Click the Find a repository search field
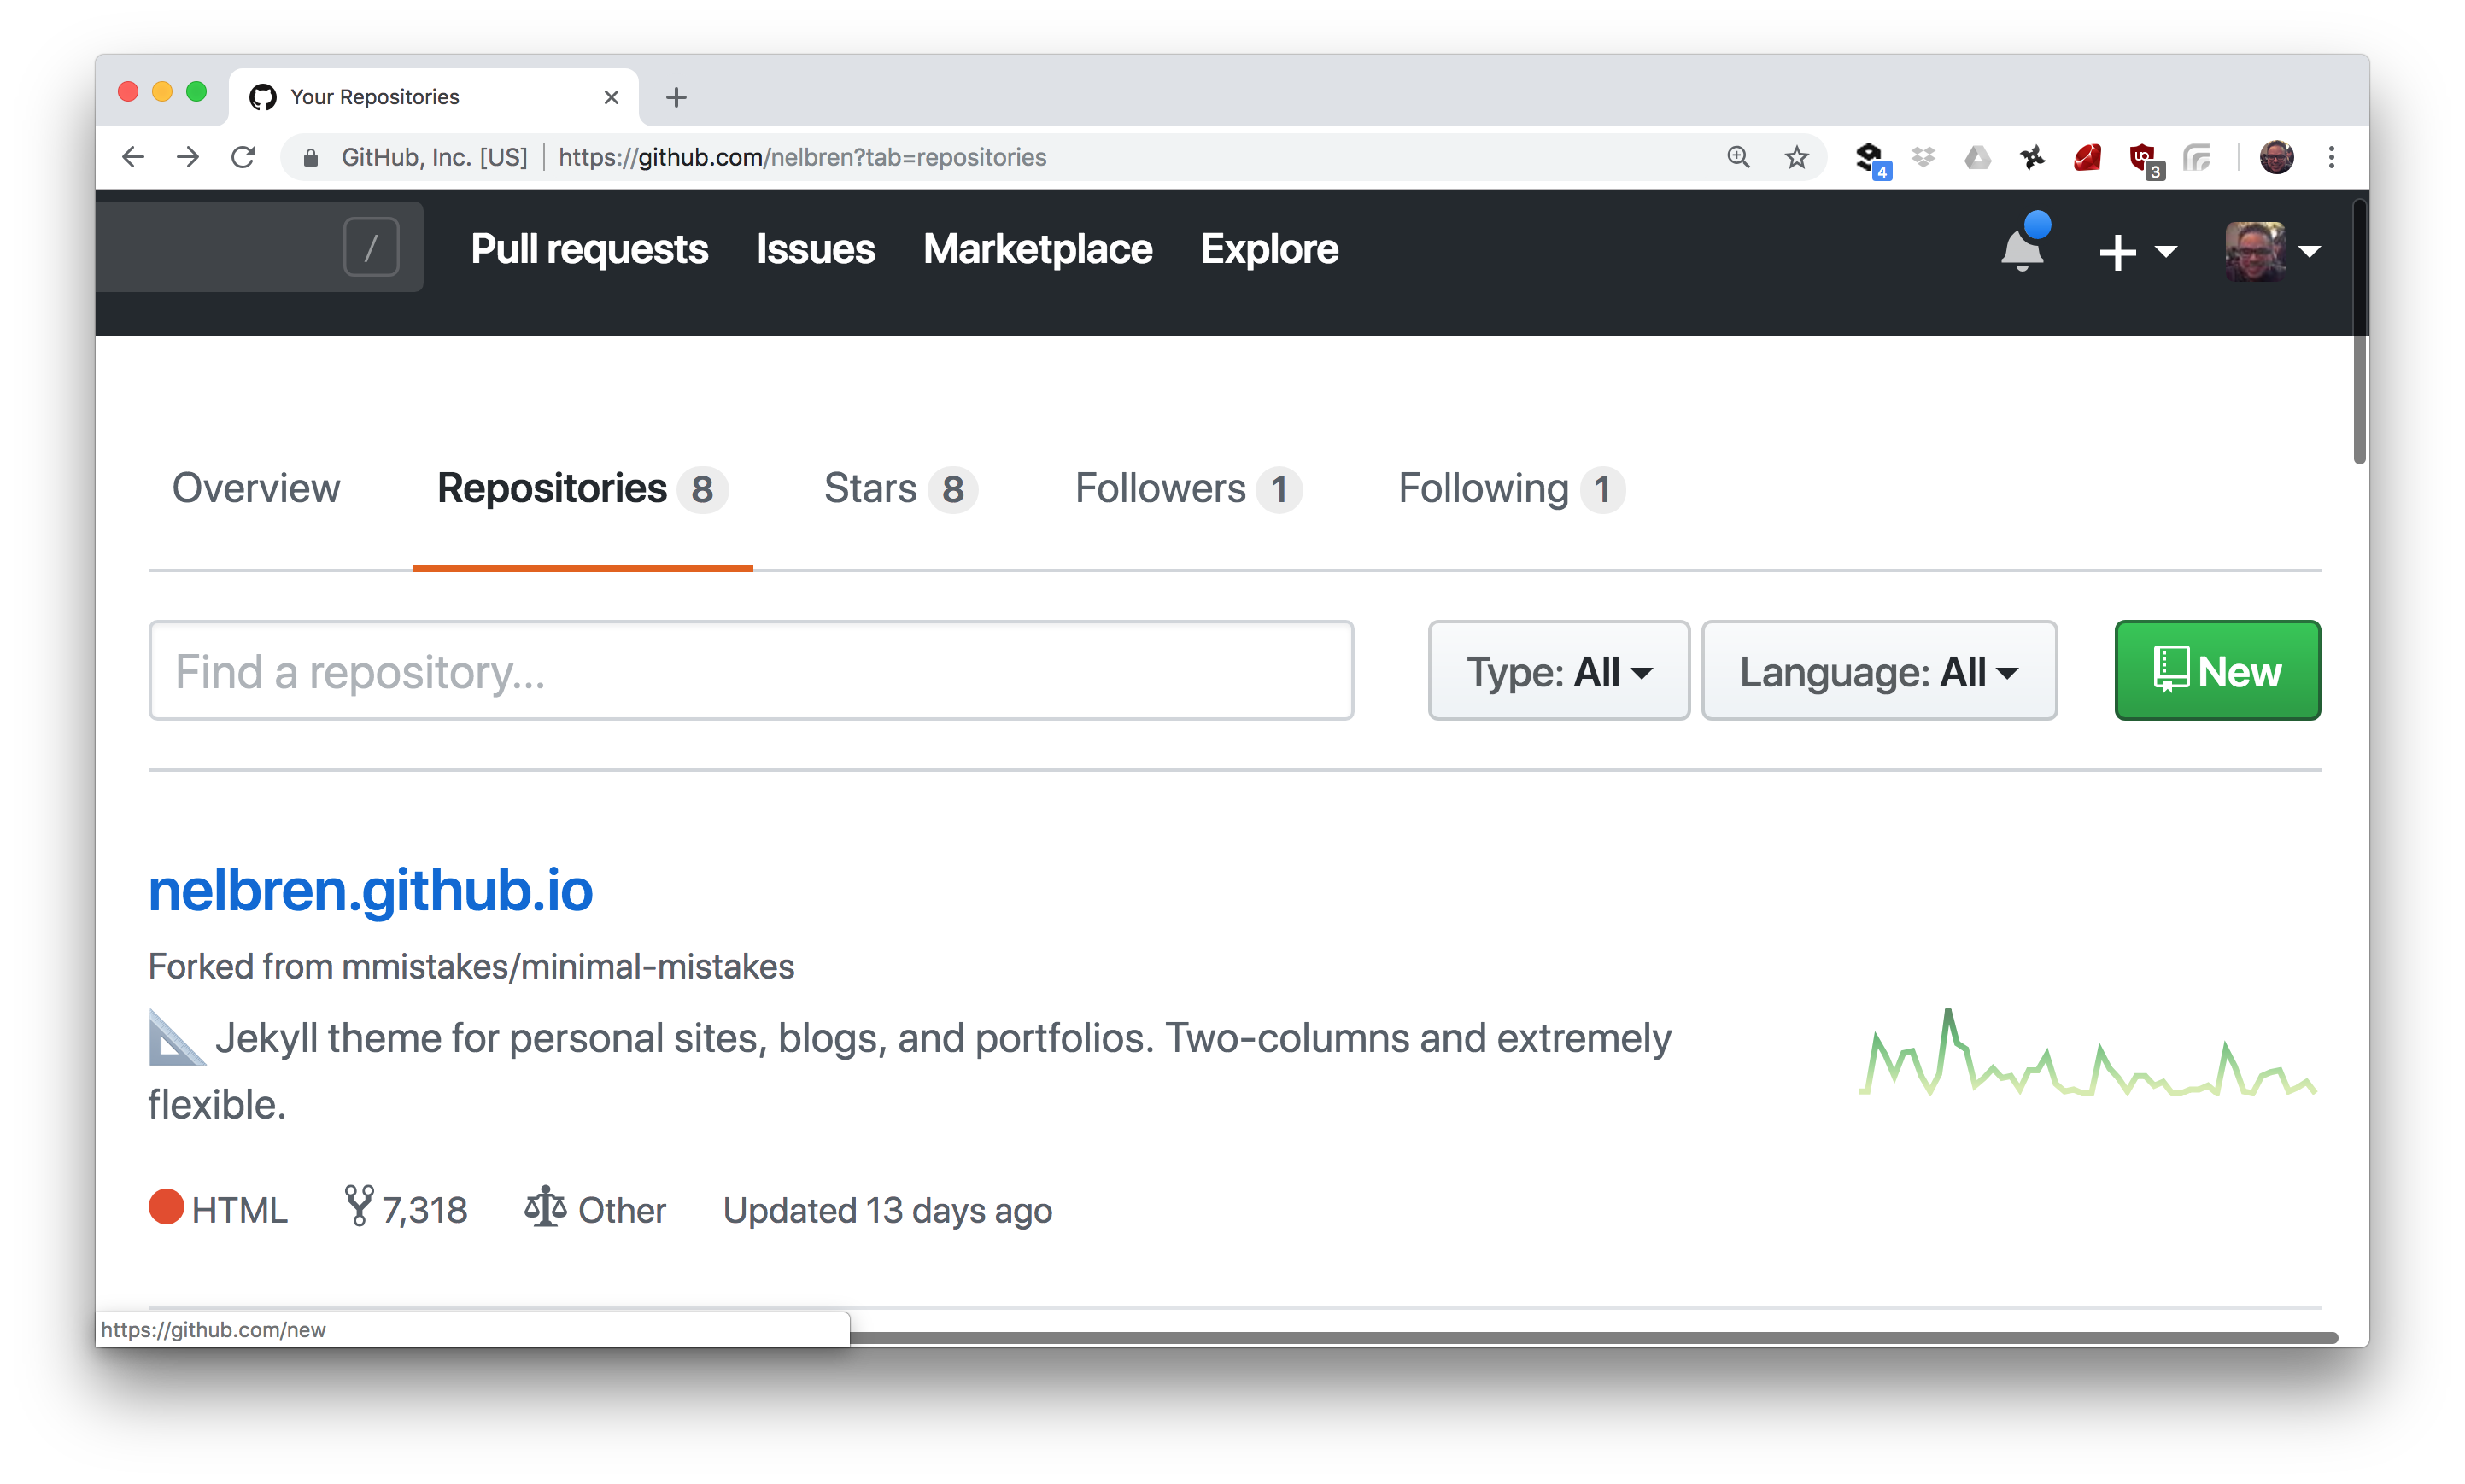 [750, 671]
